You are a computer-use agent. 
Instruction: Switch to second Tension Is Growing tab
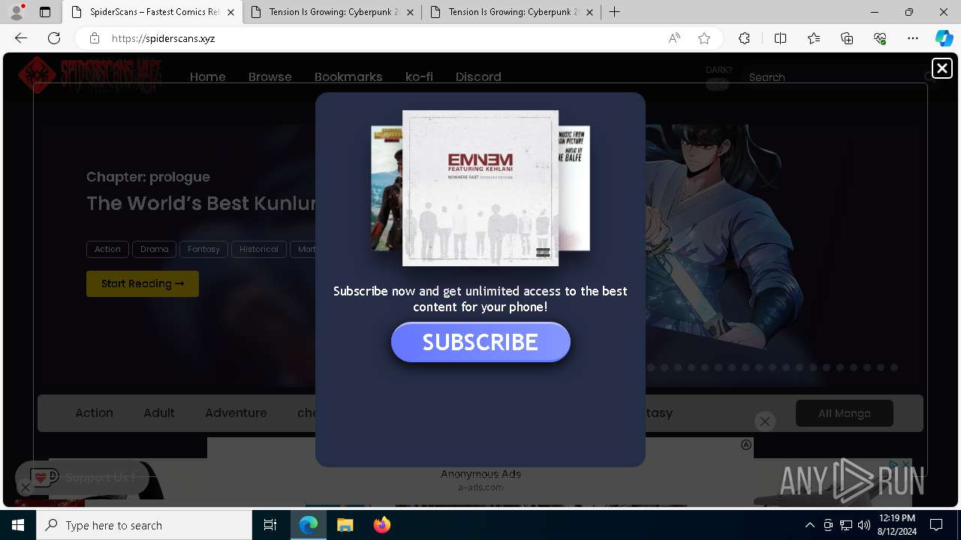tap(333, 12)
